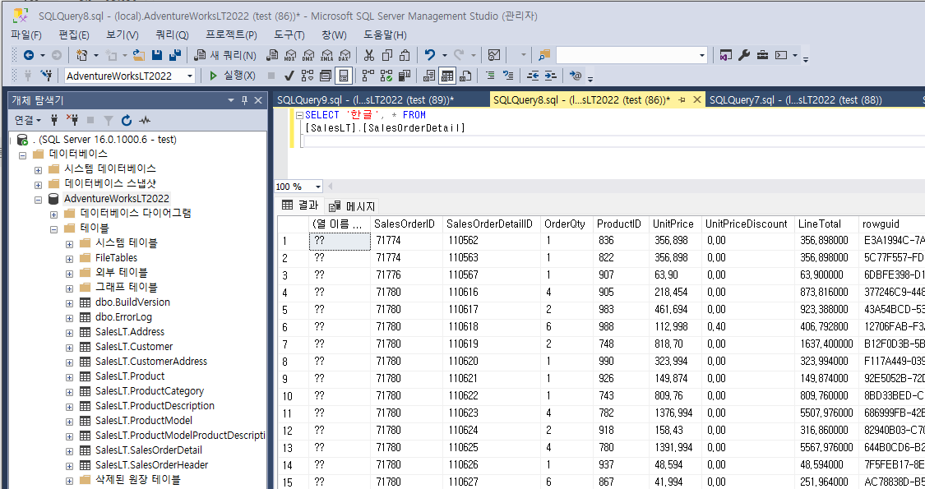
Task: Open the 도구(T) menu
Action: coord(289,35)
